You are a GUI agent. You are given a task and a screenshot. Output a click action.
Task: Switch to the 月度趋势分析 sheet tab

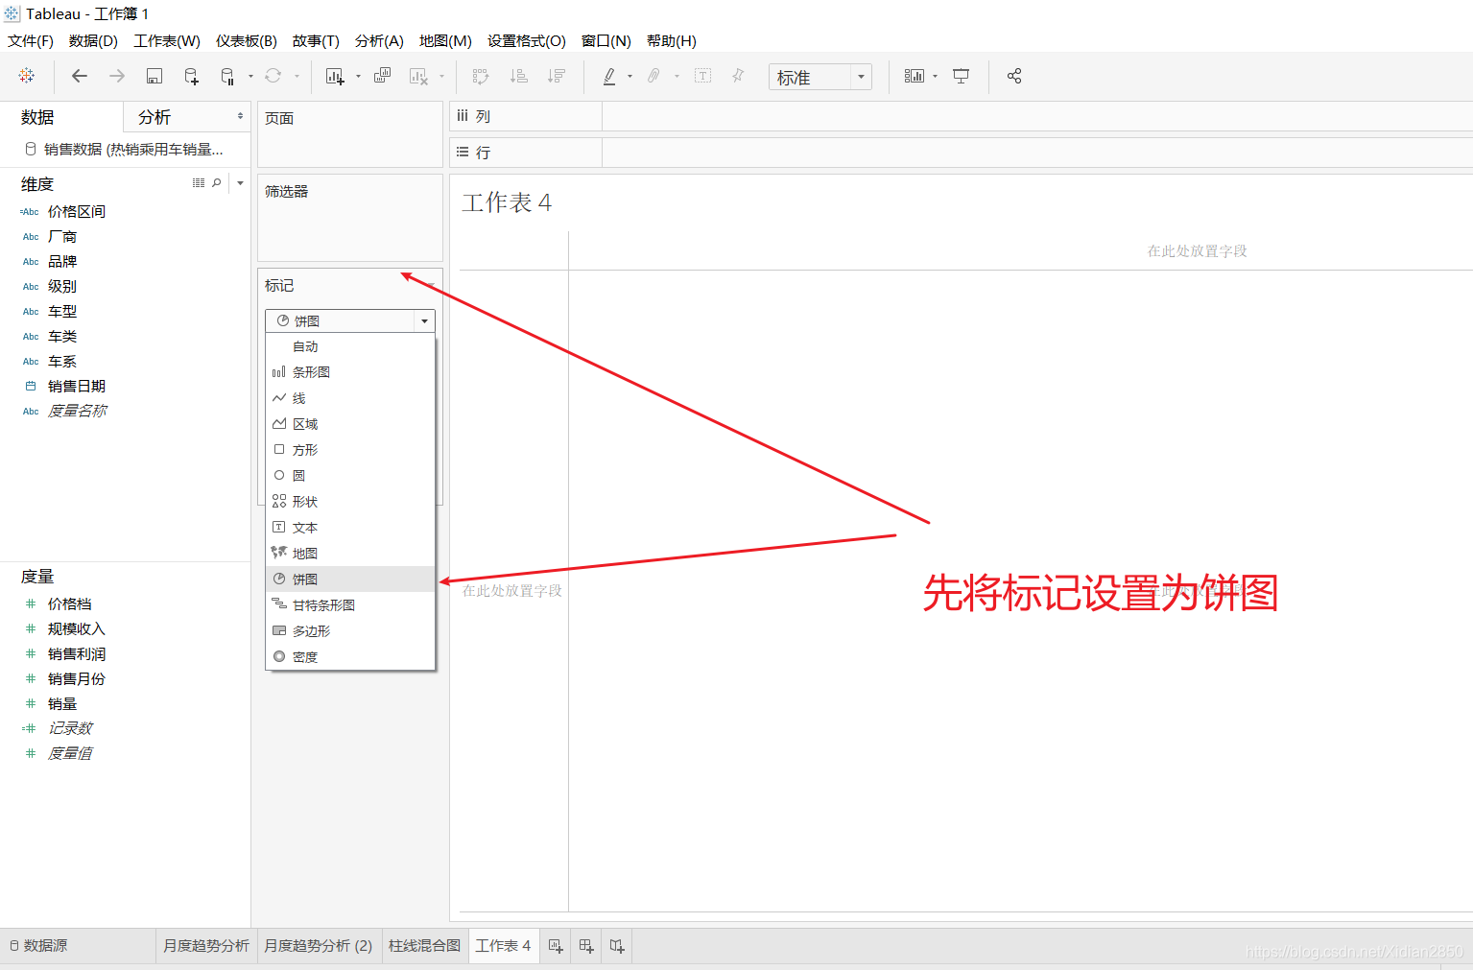click(206, 946)
